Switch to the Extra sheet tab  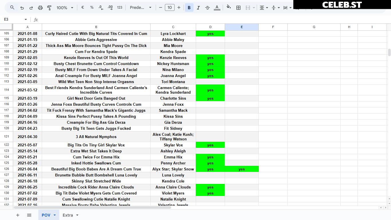68,215
